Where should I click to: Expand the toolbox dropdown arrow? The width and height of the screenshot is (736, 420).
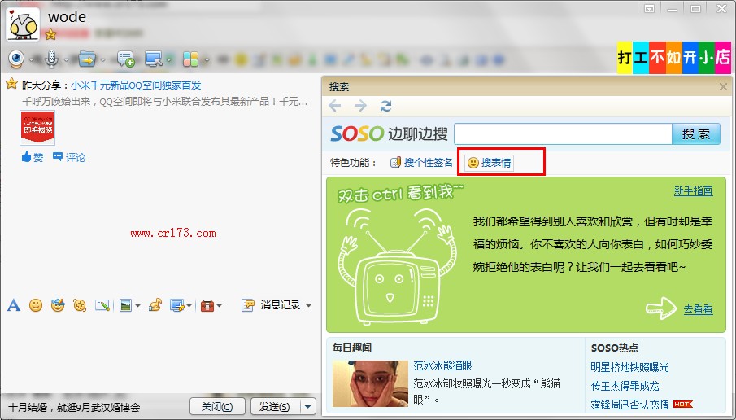(x=220, y=306)
